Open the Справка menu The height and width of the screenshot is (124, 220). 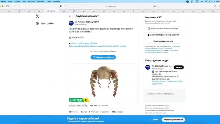[x=56, y=1]
